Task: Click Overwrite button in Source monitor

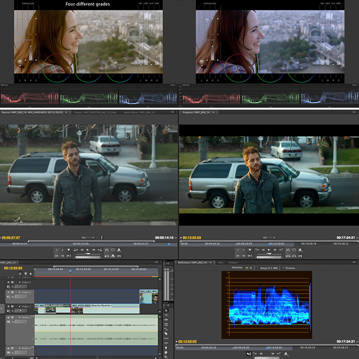Action: 113,256
